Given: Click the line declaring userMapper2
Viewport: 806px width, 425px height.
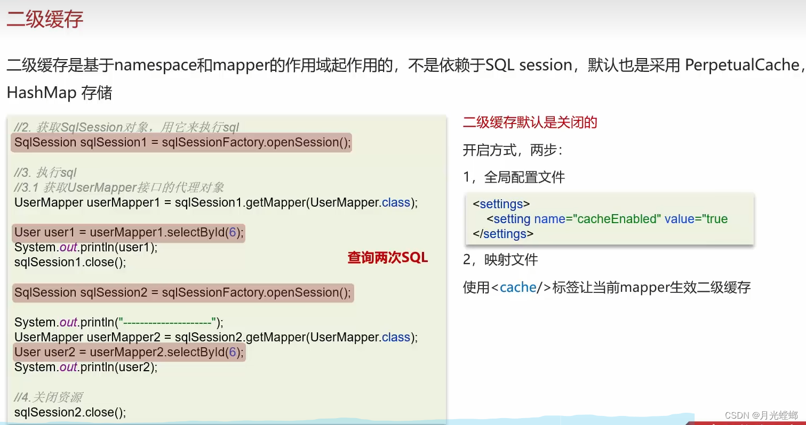Looking at the screenshot, I should [x=216, y=337].
